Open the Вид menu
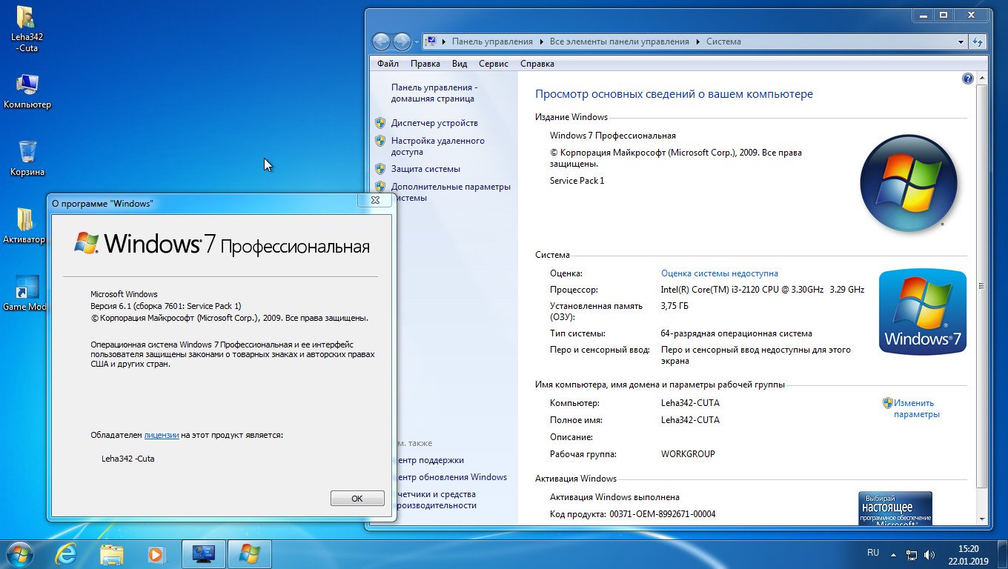Screen dimensions: 1008x569 coord(460,64)
